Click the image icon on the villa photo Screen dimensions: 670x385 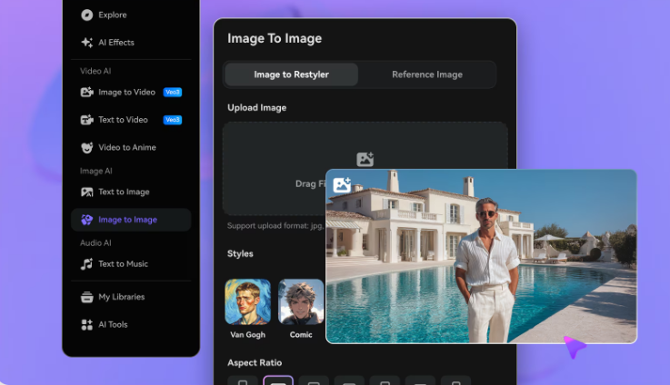click(x=342, y=185)
